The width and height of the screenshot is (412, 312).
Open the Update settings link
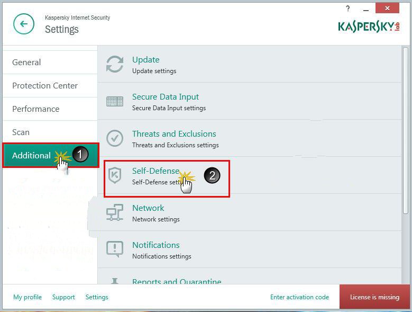(x=146, y=60)
